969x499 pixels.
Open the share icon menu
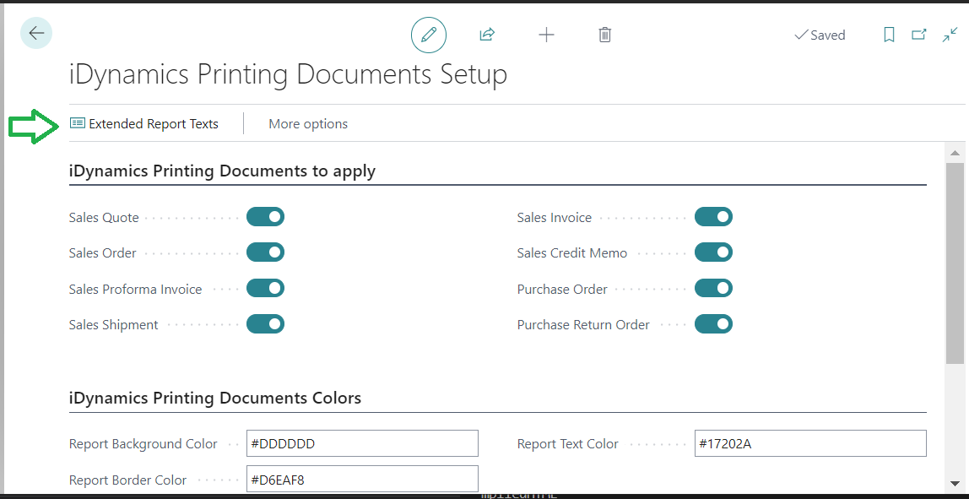(487, 35)
